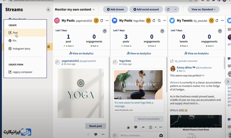Select Post from the Create menu
This screenshot has width=231, height=138.
(15, 33)
